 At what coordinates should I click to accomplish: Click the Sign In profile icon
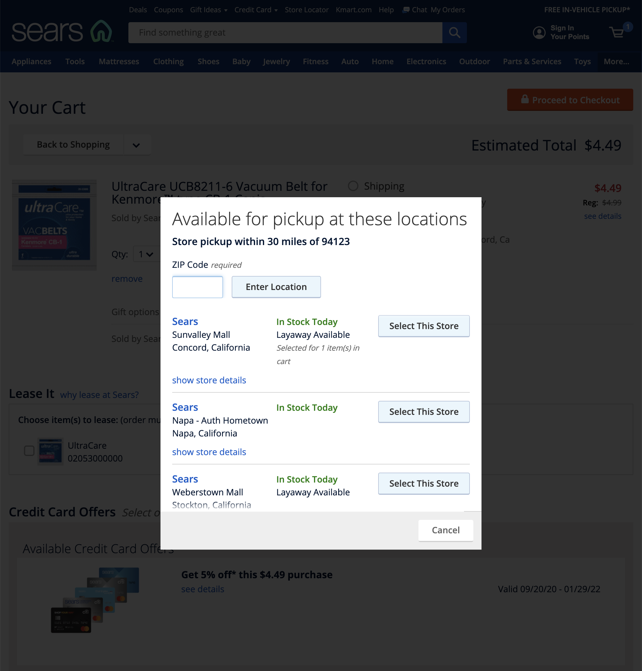[x=539, y=32]
